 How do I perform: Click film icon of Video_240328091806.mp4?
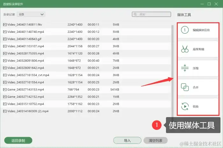pos(5,61)
